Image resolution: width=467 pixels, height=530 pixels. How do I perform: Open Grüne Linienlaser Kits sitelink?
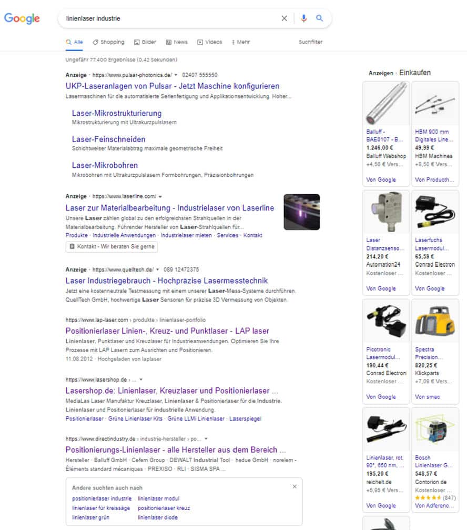pyautogui.click(x=135, y=418)
